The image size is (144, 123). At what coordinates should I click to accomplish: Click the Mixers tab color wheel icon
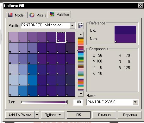tap(32, 15)
